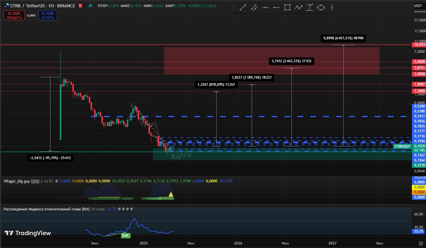Click the ЗАКР 0,1529 close value
Screen dimensions: 426x248
(175, 6)
